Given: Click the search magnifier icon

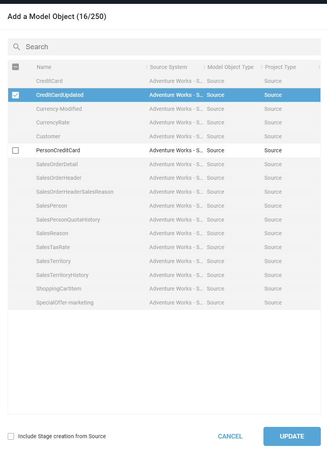Looking at the screenshot, I should (x=17, y=47).
